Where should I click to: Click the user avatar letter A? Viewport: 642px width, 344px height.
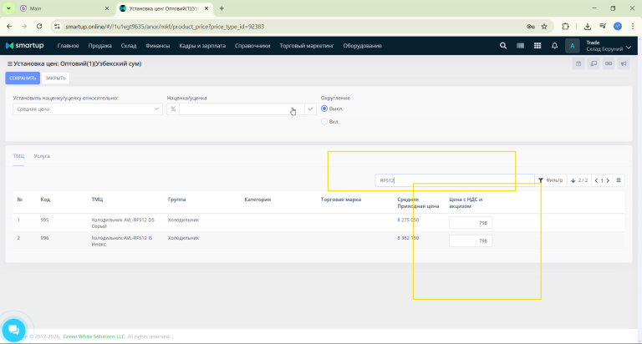(572, 46)
